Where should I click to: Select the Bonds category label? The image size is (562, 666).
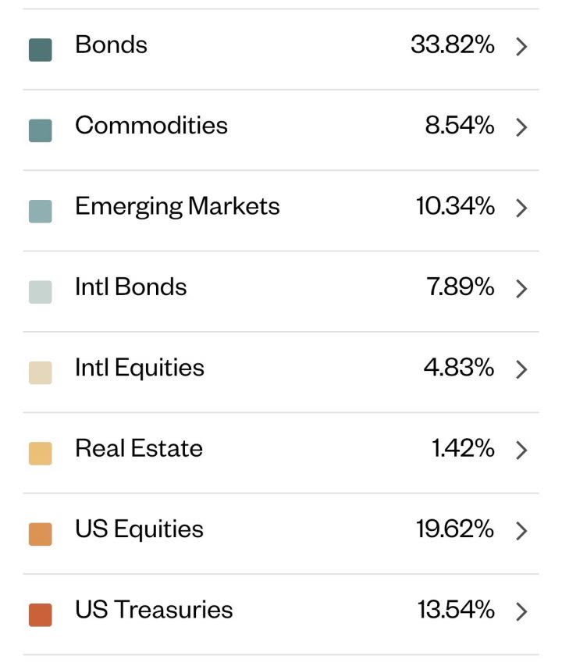111,45
